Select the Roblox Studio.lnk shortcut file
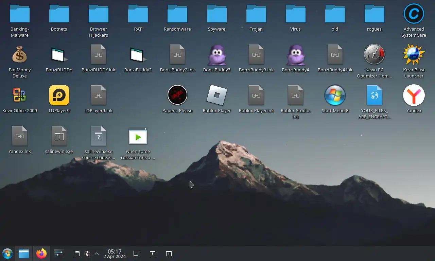435x261 pixels. (296, 95)
